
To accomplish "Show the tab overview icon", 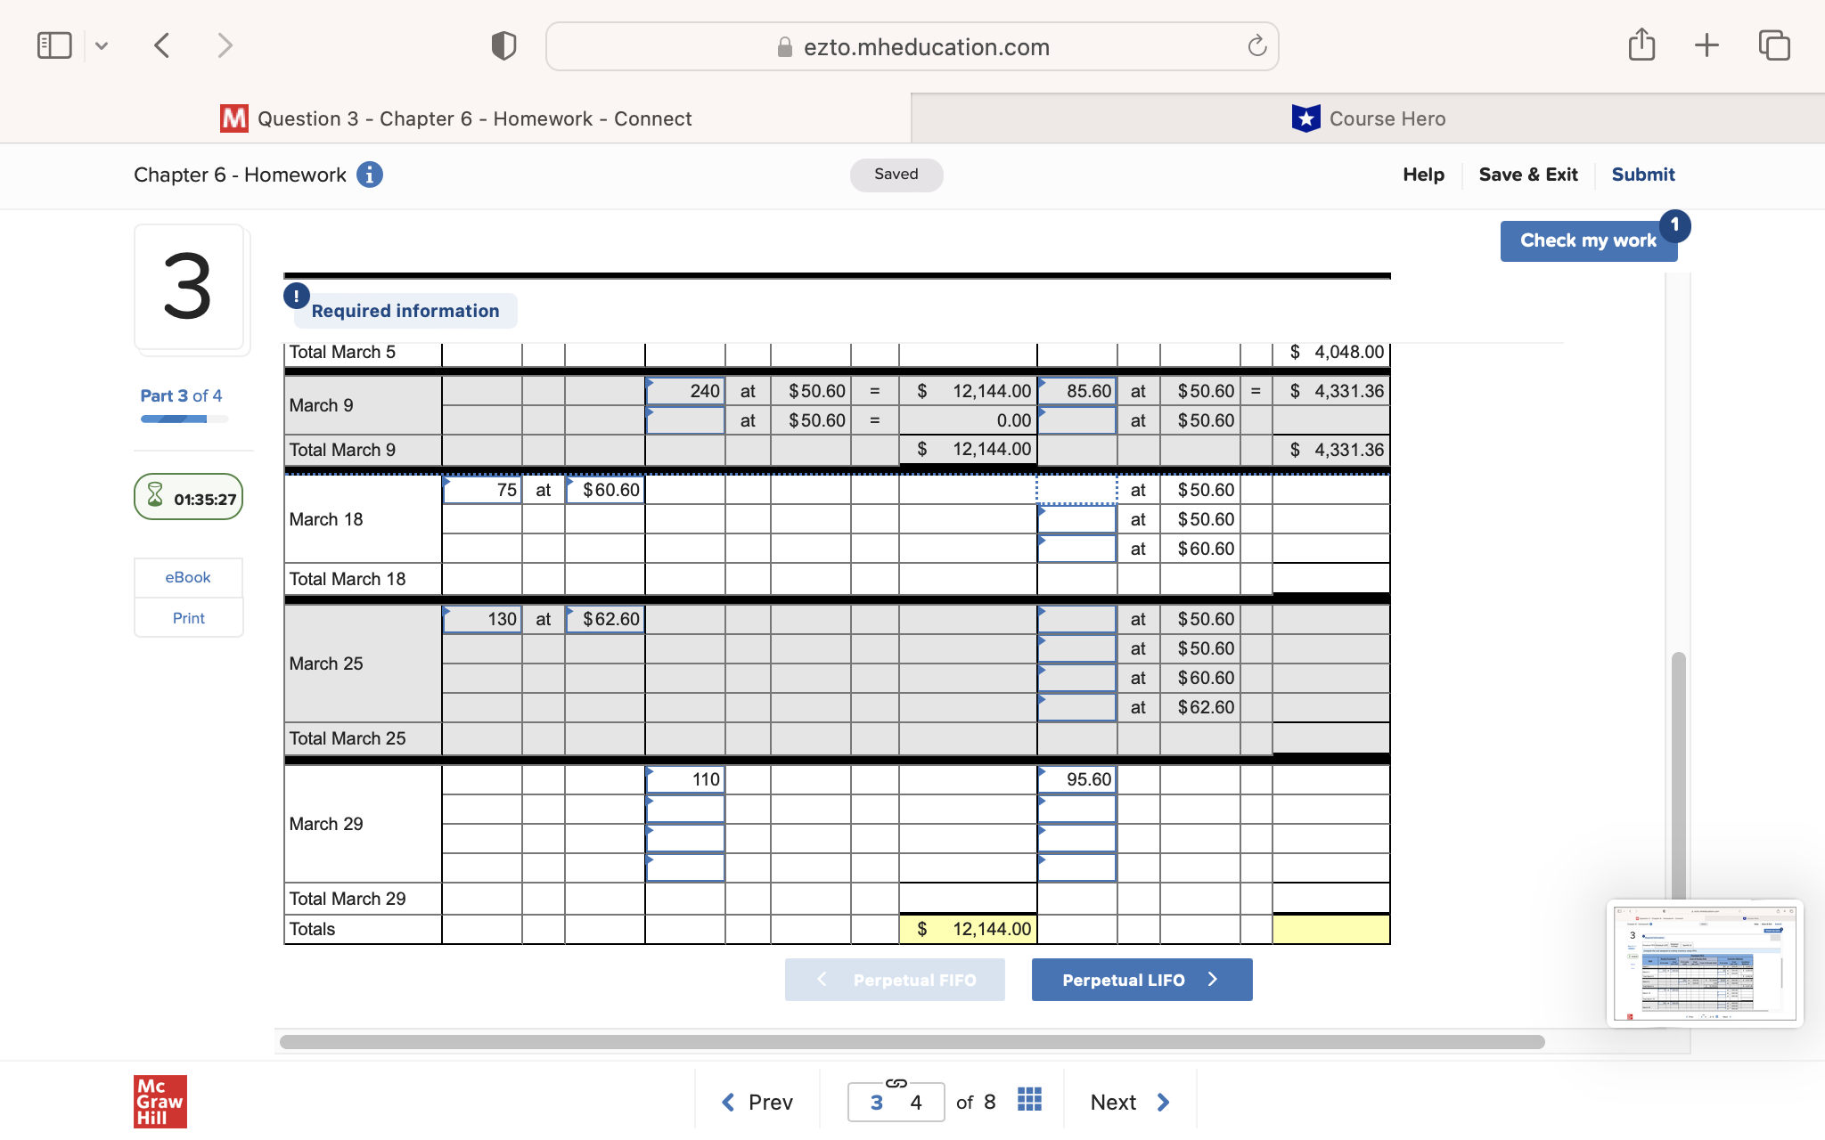I will (x=1773, y=45).
